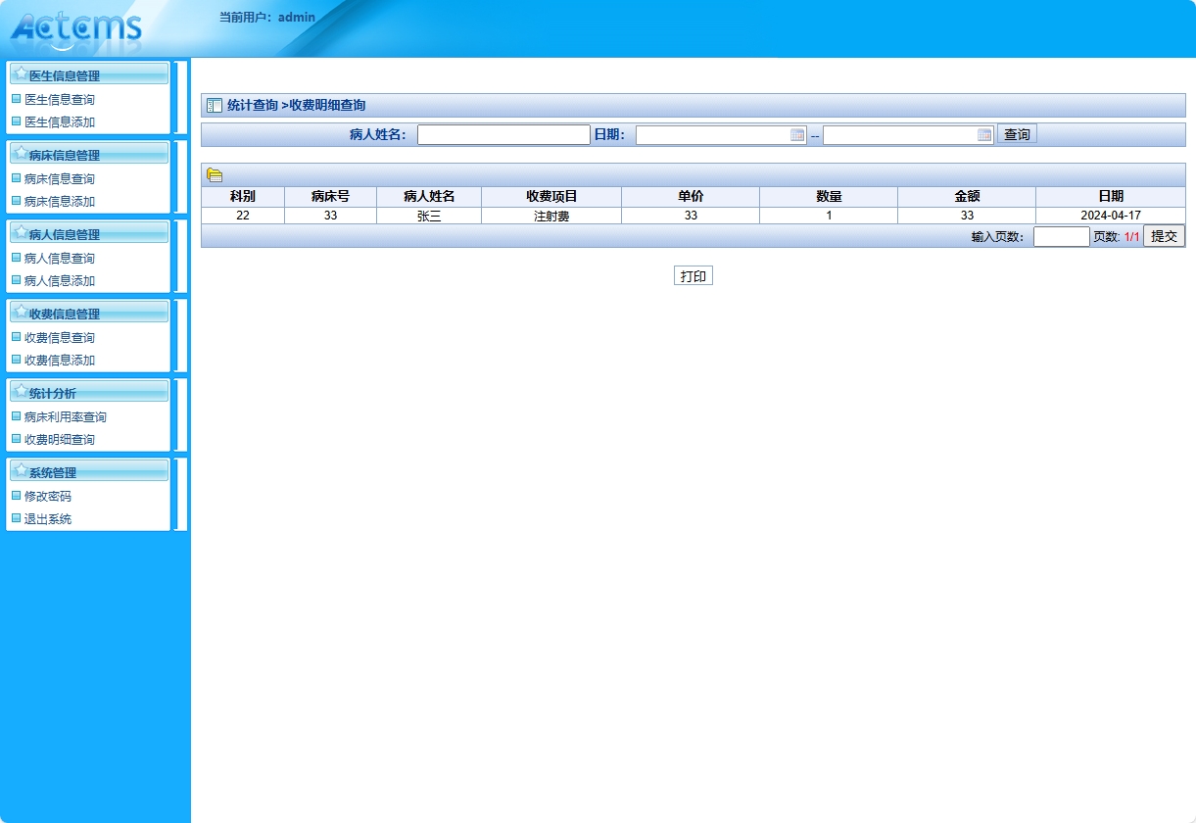Screen dimensions: 1196x823
Task: Click the star icon on 病人信息管理 header
Action: coord(20,232)
